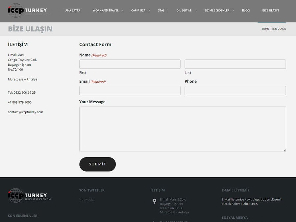
Task: Open the Blog menu item
Action: click(x=246, y=11)
